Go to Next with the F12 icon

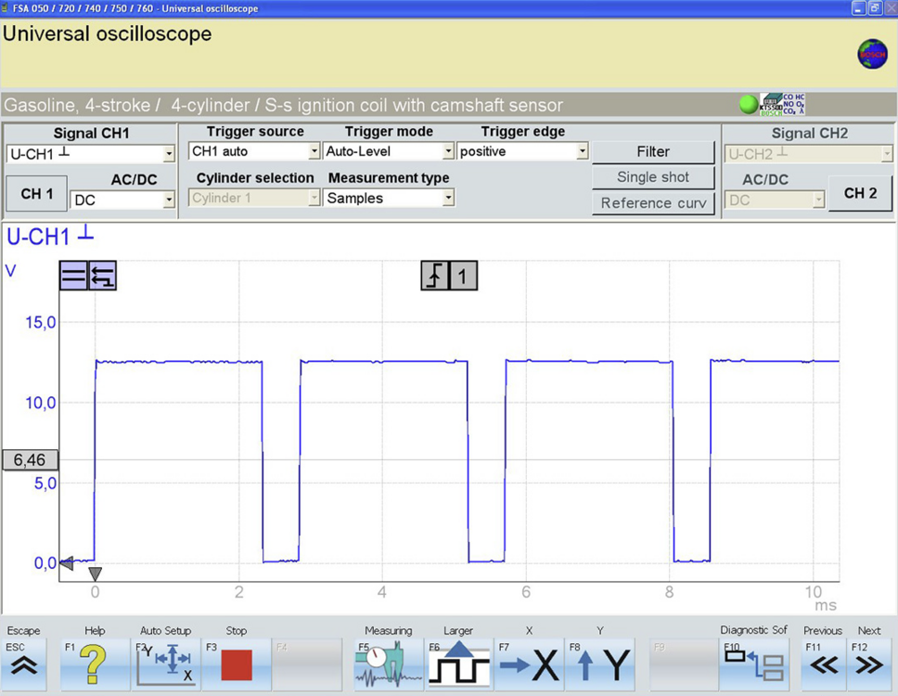click(869, 664)
